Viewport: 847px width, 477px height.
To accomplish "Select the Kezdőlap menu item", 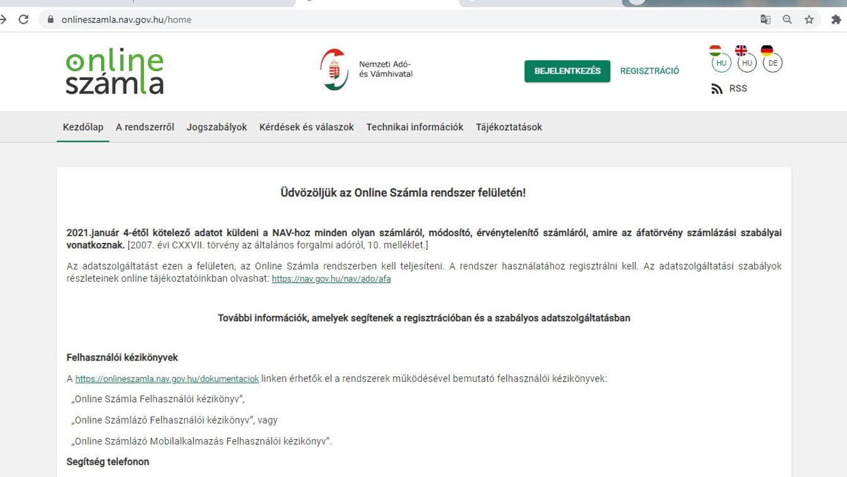I will pyautogui.click(x=83, y=127).
